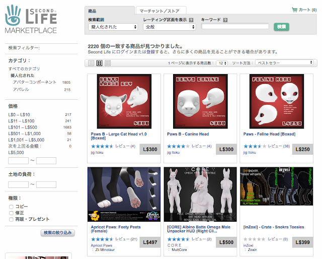Click the maximum price input field
This screenshot has width=322, height=259.
click(x=46, y=161)
